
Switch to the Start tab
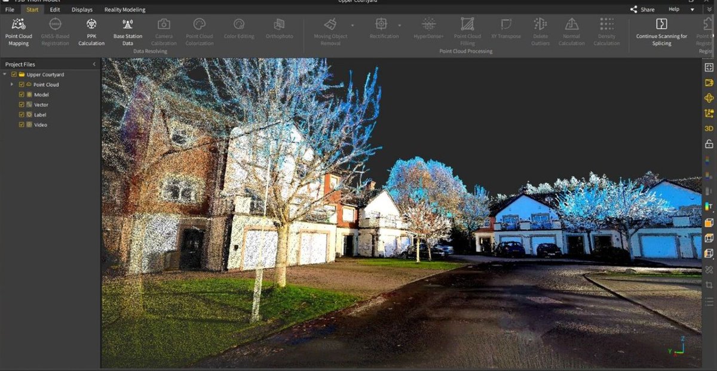32,10
